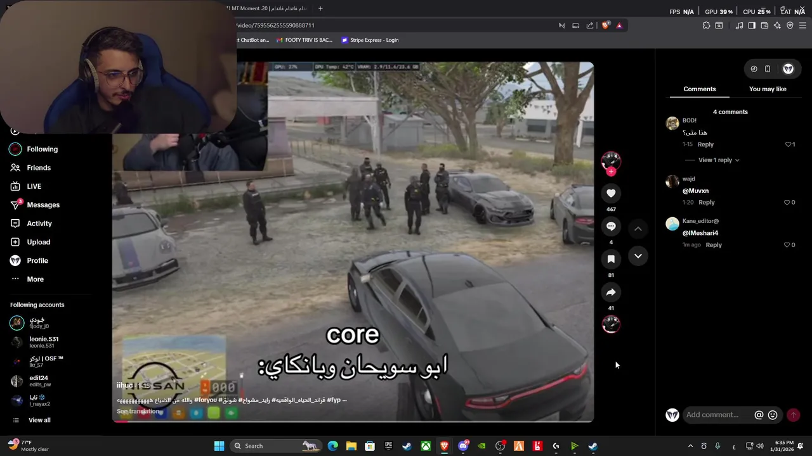
Task: Go to the previous video with the up chevron
Action: [x=638, y=229]
